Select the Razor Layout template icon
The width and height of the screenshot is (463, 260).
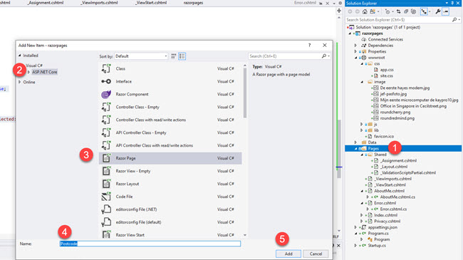106,184
